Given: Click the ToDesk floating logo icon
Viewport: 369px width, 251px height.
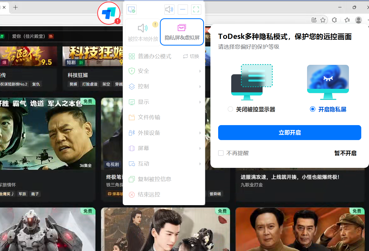Looking at the screenshot, I should pyautogui.click(x=109, y=13).
